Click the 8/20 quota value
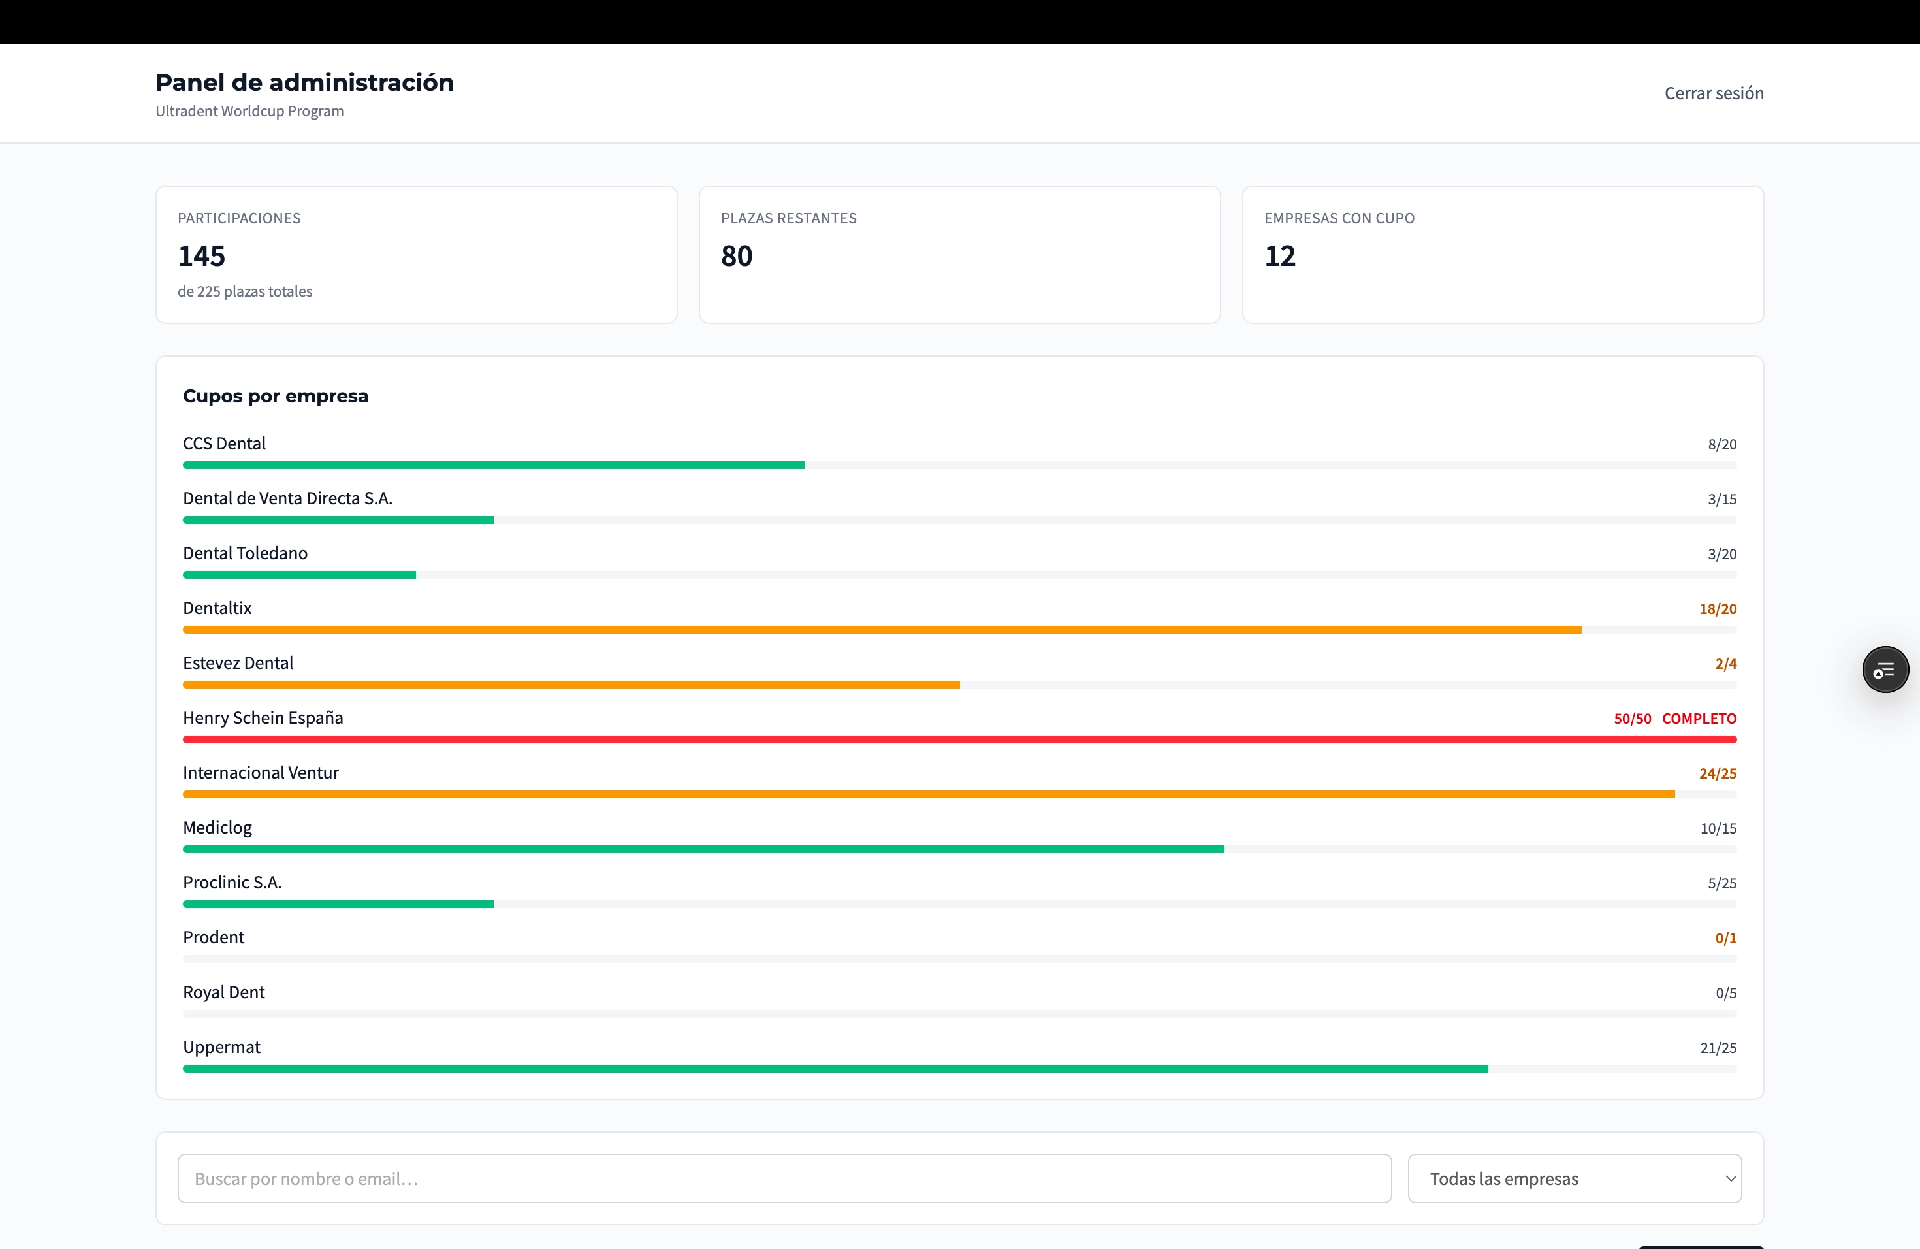The image size is (1920, 1249). pyautogui.click(x=1721, y=445)
